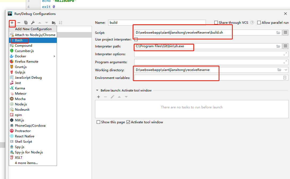Add a new run configuration
Image resolution: width=290 pixels, height=179 pixels.
12,23
